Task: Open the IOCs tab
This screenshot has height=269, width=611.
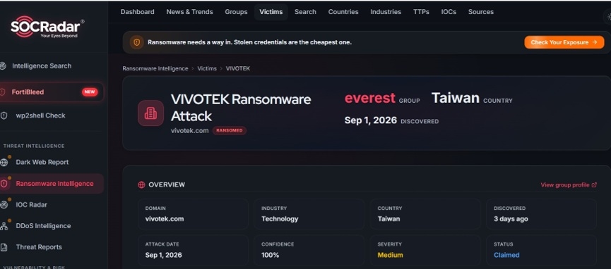Action: click(449, 12)
